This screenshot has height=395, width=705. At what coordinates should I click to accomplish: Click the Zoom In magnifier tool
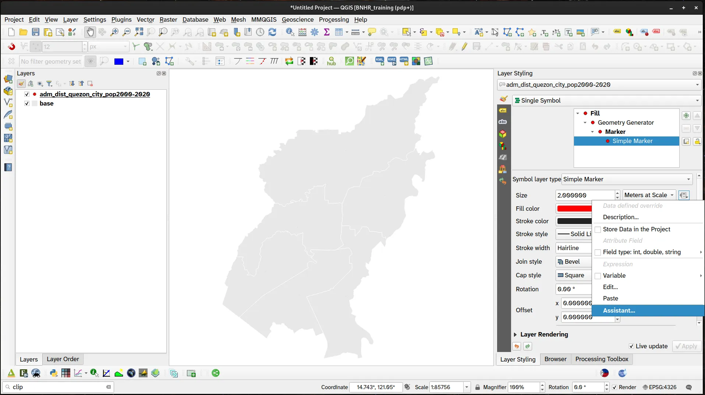click(x=114, y=32)
